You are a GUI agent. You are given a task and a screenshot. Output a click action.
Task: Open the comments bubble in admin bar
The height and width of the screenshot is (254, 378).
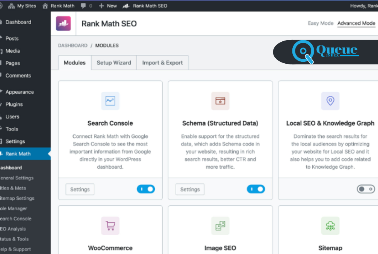(86, 6)
